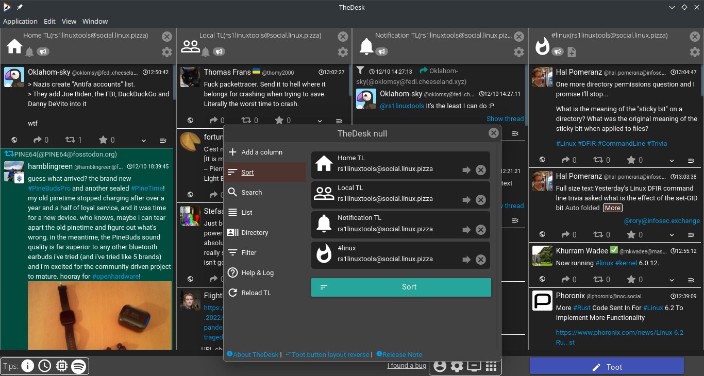The height and width of the screenshot is (376, 704).
Task: Expand more options on Hal Pomeranz sticky bit post
Action: click(x=672, y=160)
